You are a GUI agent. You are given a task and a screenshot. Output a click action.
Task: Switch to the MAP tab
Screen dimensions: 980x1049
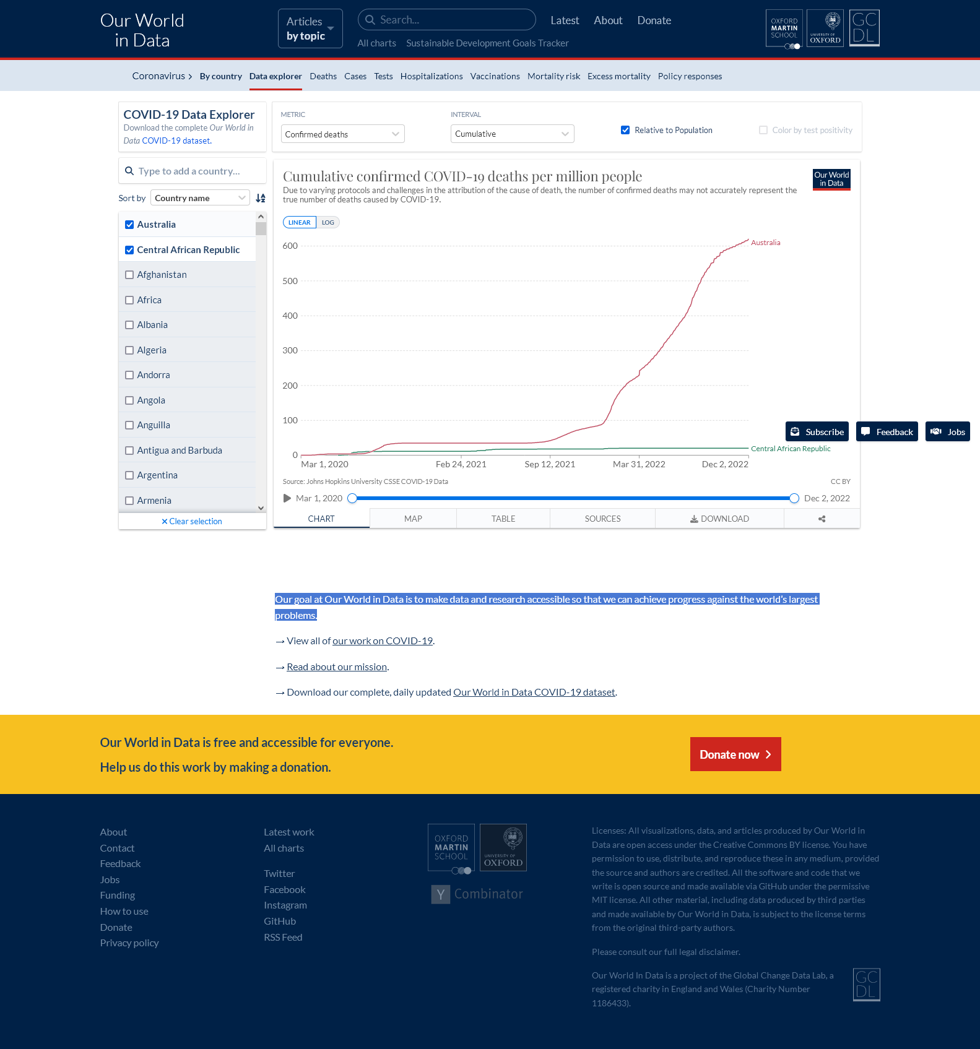(413, 519)
